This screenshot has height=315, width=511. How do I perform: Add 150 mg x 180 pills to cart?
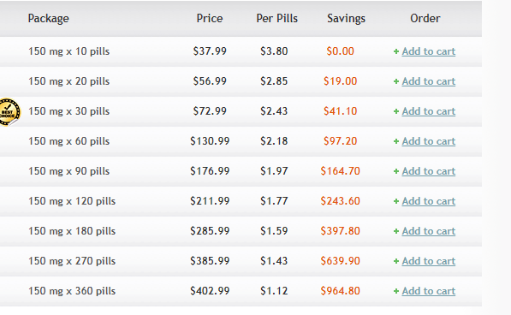pos(428,231)
